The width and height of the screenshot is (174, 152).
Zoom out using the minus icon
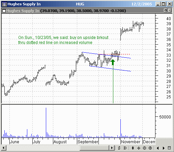(144, 148)
